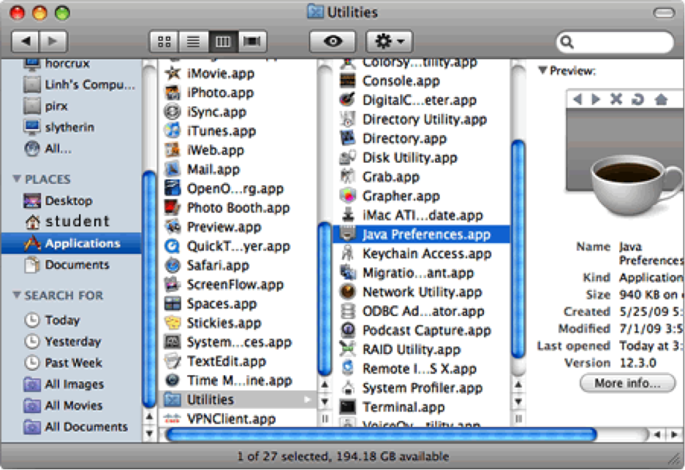
Task: Open the All Documents smart folder
Action: (x=75, y=427)
